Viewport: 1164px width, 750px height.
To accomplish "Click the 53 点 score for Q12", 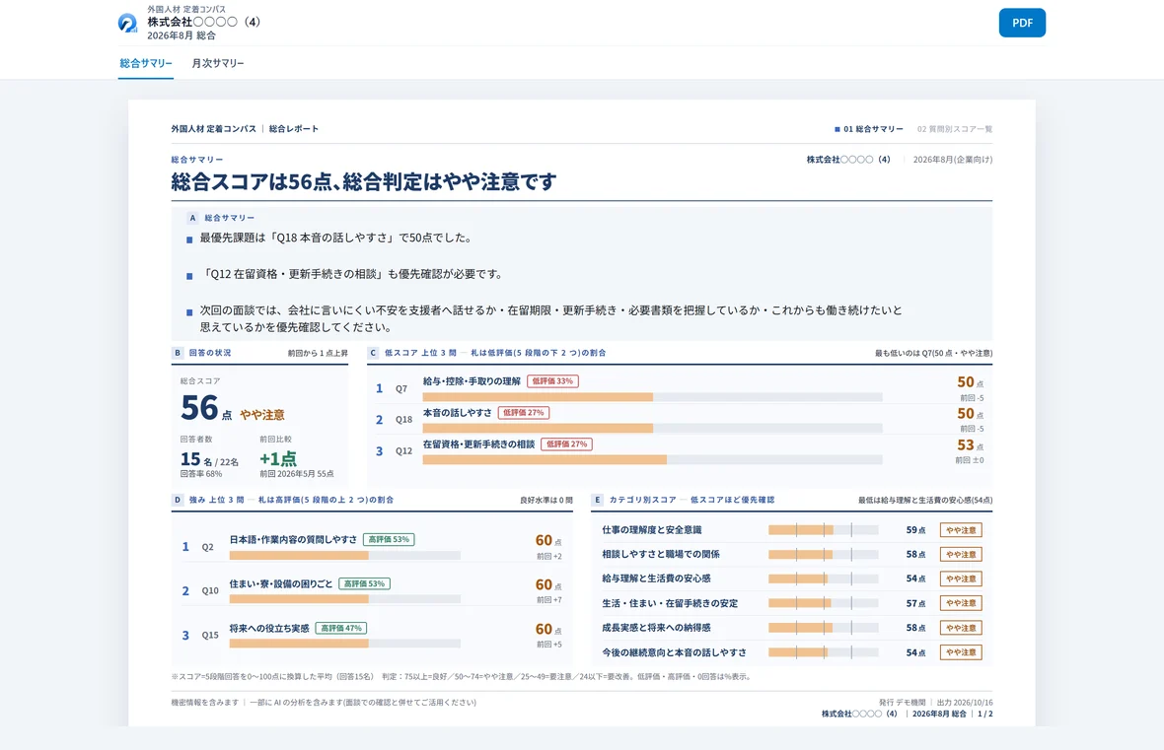I will [971, 445].
